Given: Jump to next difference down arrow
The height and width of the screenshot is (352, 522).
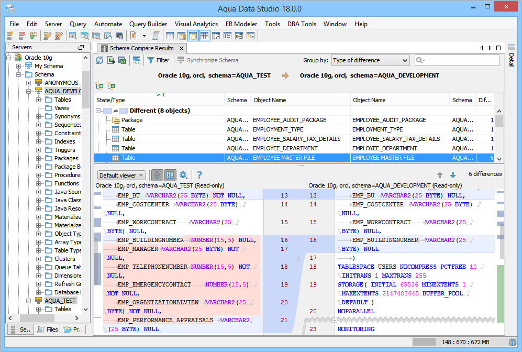Looking at the screenshot, I should [x=453, y=175].
